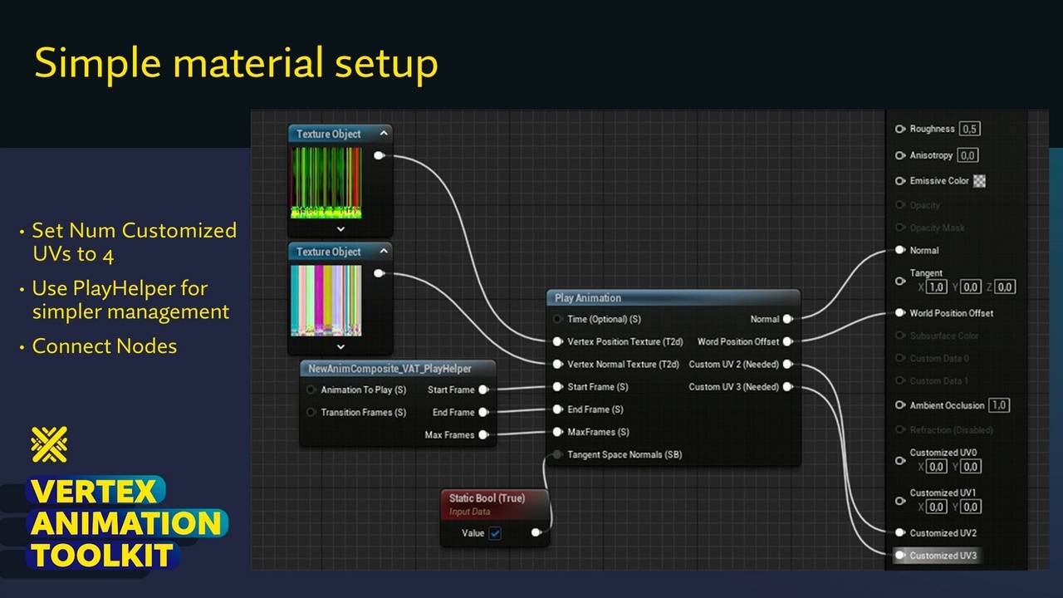Click the Roughness input pin
The width and height of the screenshot is (1063, 598).
[x=900, y=129]
